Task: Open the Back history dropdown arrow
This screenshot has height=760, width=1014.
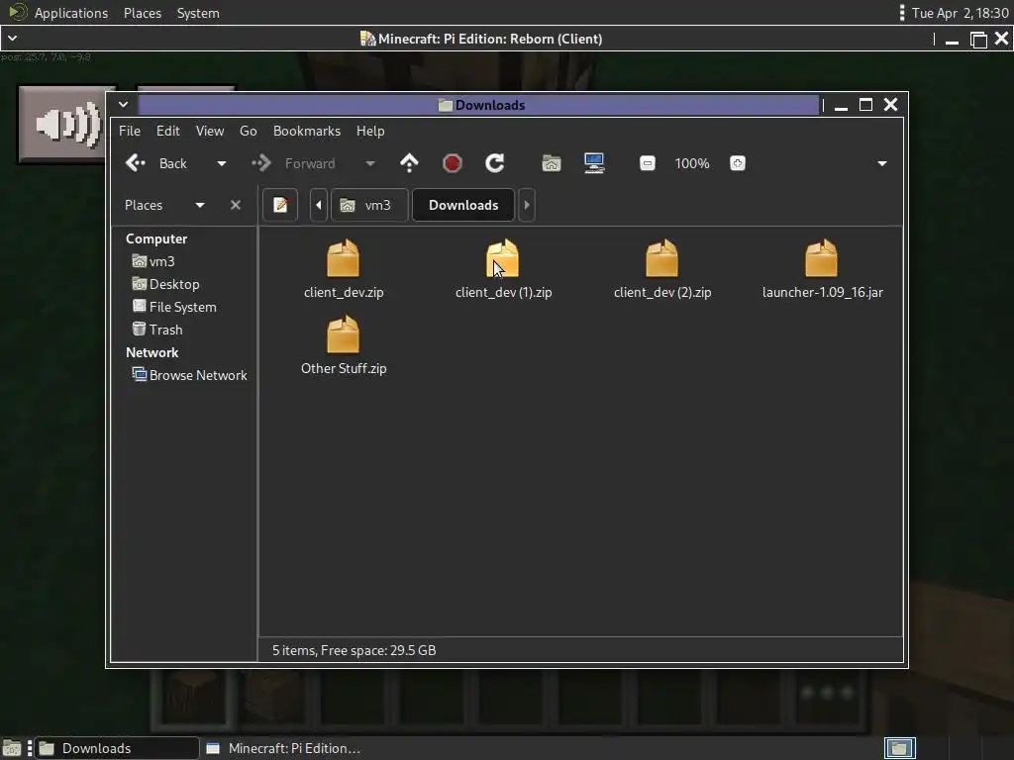Action: click(222, 163)
